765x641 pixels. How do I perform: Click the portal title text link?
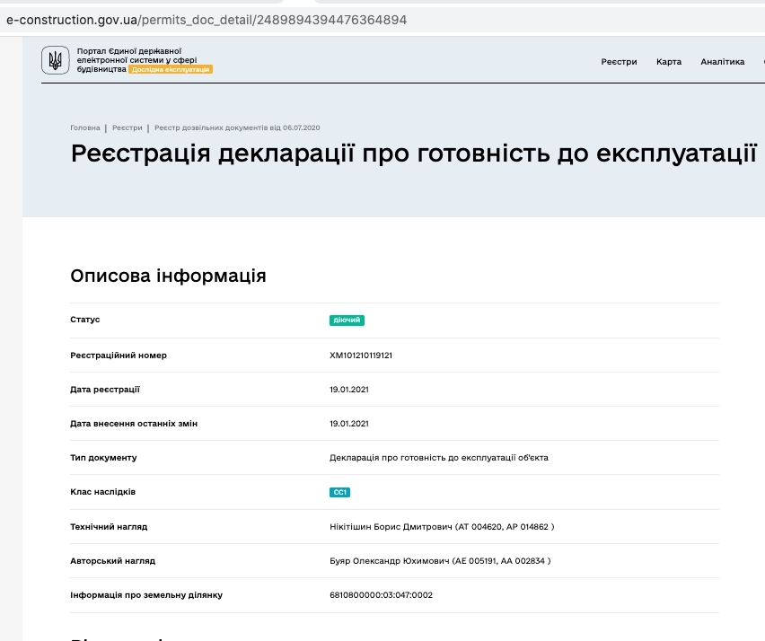pyautogui.click(x=136, y=59)
